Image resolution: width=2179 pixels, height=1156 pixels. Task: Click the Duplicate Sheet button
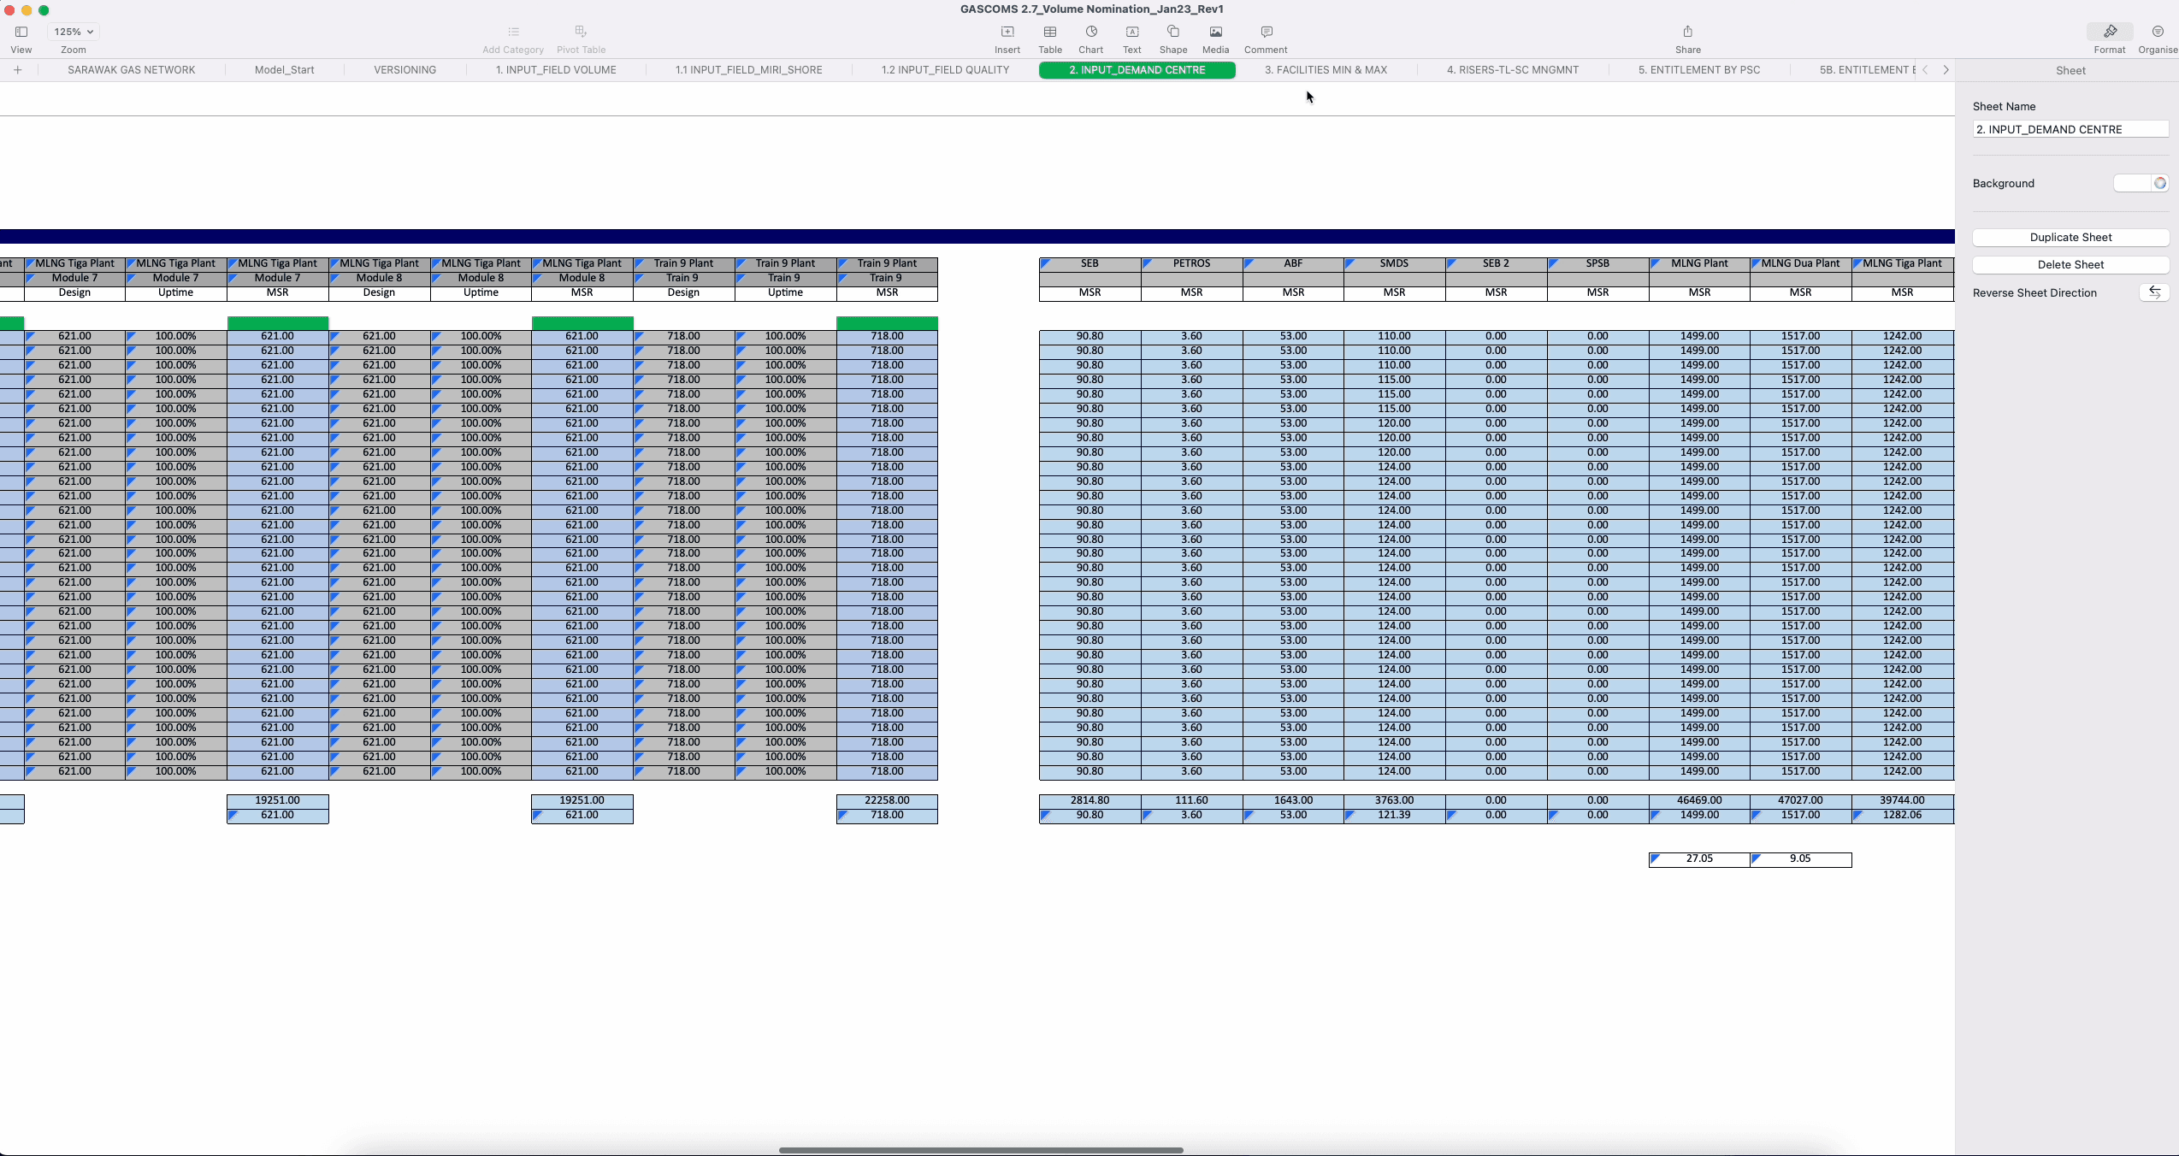coord(2070,237)
